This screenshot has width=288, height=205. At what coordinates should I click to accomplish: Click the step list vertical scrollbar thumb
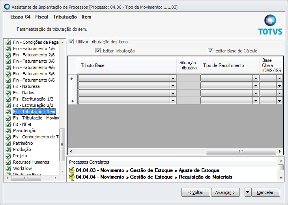[62, 145]
